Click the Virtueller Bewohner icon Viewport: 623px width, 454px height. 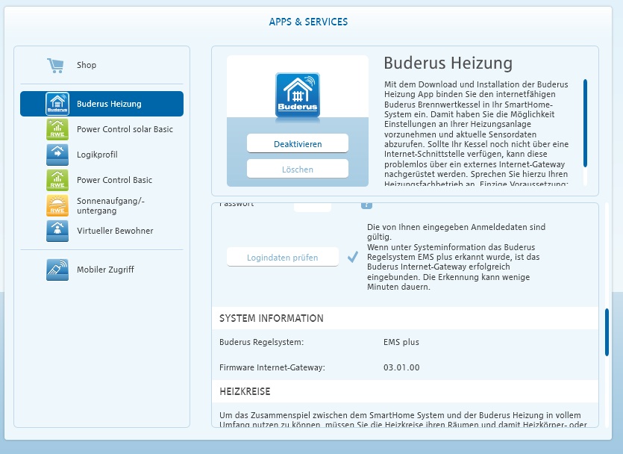pyautogui.click(x=57, y=231)
